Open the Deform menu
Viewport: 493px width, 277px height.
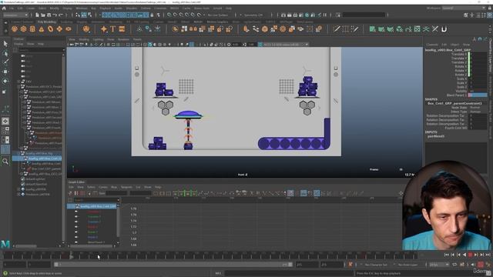(x=146, y=8)
